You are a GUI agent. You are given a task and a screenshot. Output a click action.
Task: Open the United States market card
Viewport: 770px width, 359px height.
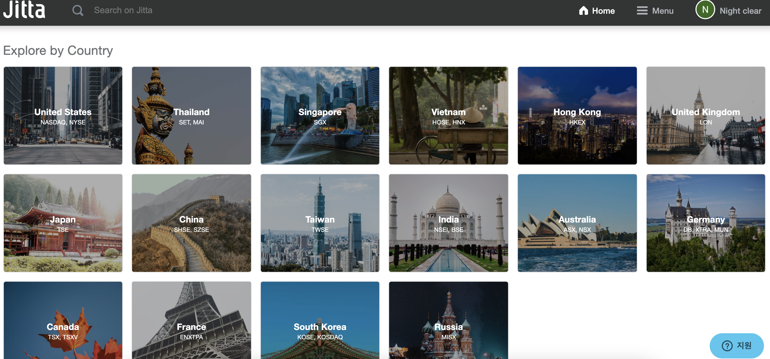click(x=63, y=116)
